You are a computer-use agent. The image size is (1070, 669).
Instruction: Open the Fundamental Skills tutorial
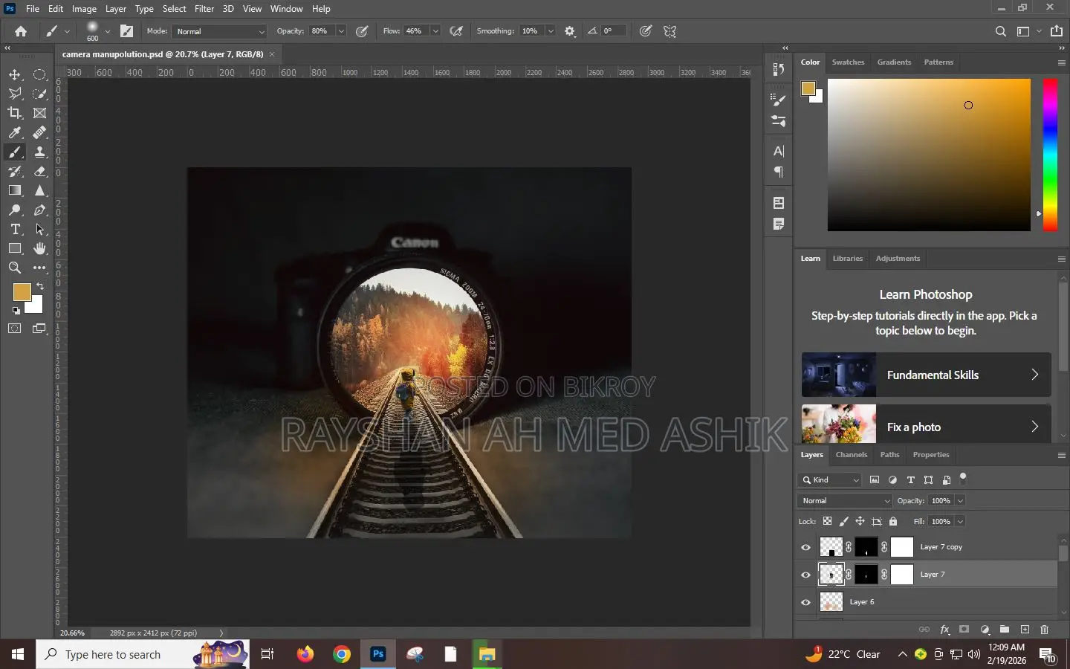(x=926, y=375)
